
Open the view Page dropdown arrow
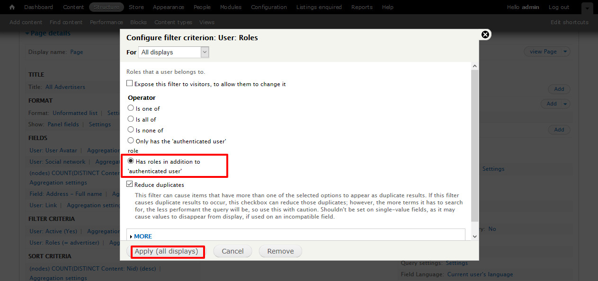click(564, 52)
